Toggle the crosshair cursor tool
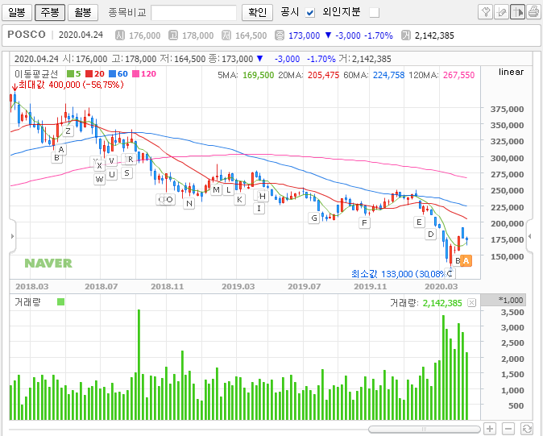The height and width of the screenshot is (436, 543). (517, 12)
